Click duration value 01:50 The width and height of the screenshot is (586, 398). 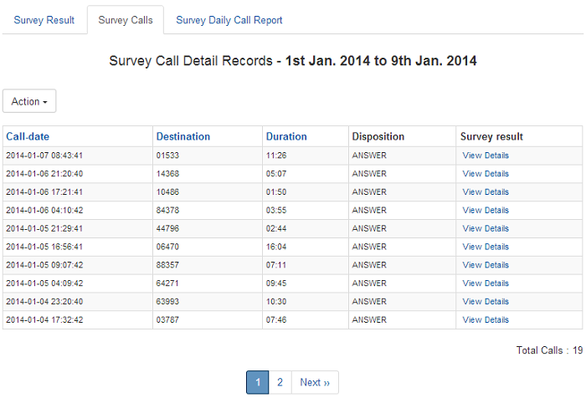[x=276, y=192]
